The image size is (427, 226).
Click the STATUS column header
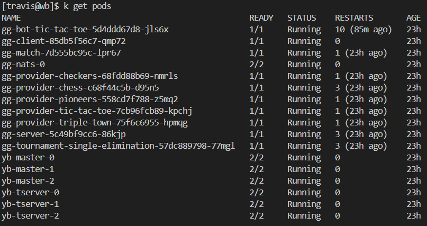click(302, 17)
